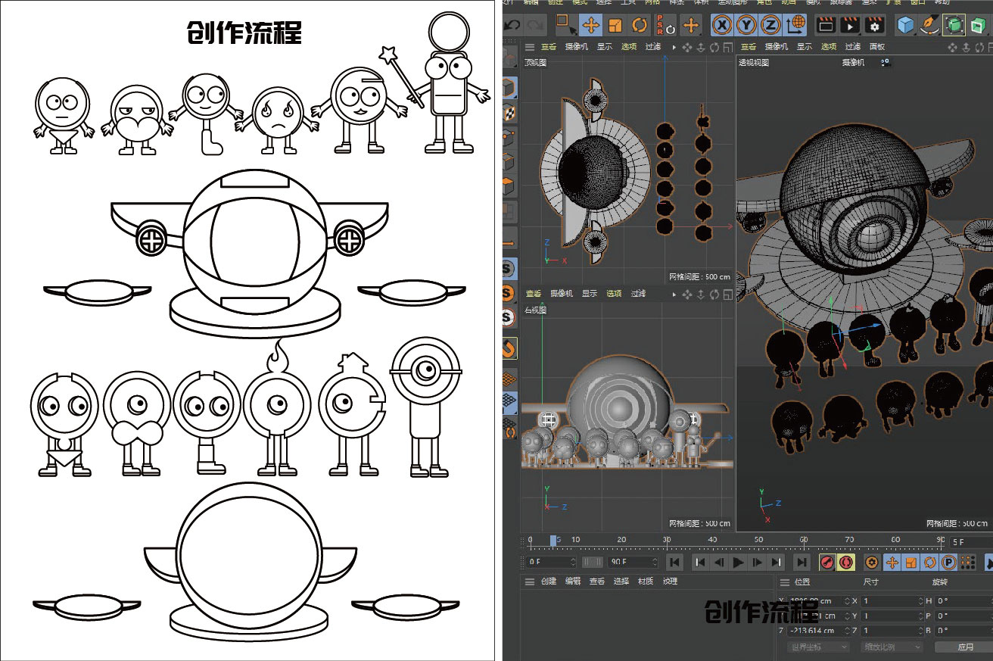Click top view orbit navigation icon
993x661 pixels.
tap(714, 47)
